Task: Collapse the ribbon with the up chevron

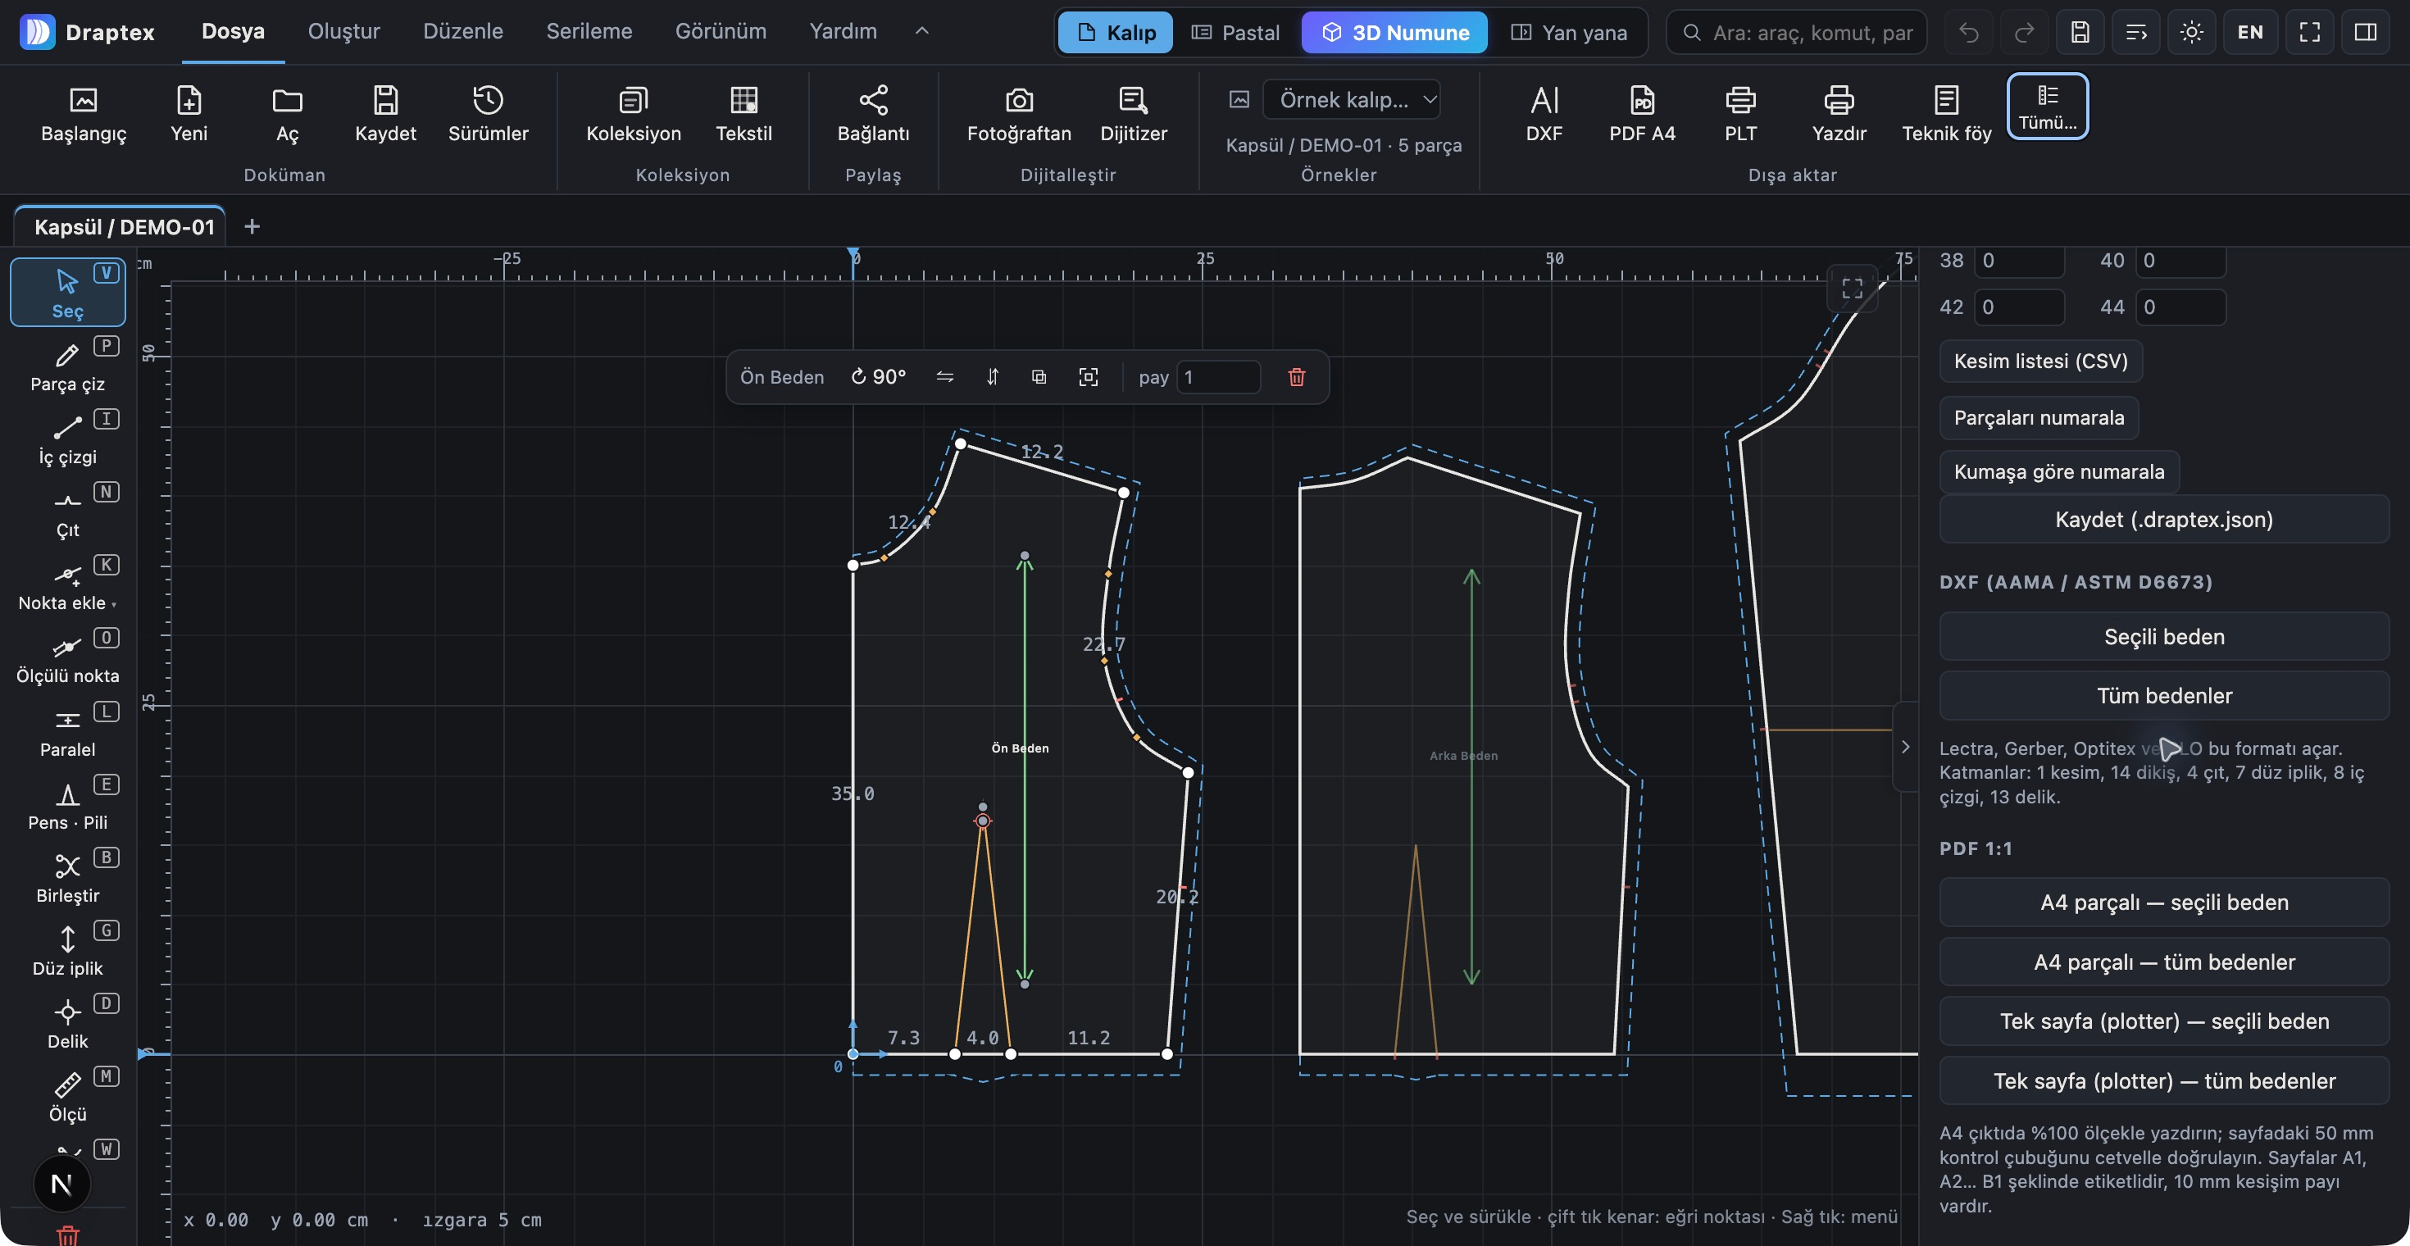Action: point(921,31)
